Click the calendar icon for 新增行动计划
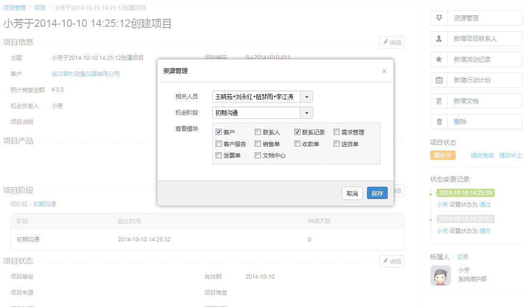 coord(439,80)
